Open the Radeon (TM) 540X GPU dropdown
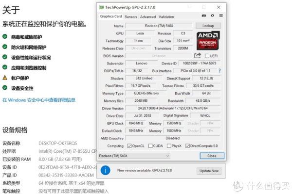Viewport: 292px width, 194px height. pyautogui.click(x=134, y=156)
